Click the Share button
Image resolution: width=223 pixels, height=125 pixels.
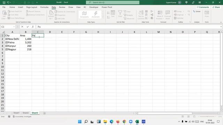coord(216,7)
